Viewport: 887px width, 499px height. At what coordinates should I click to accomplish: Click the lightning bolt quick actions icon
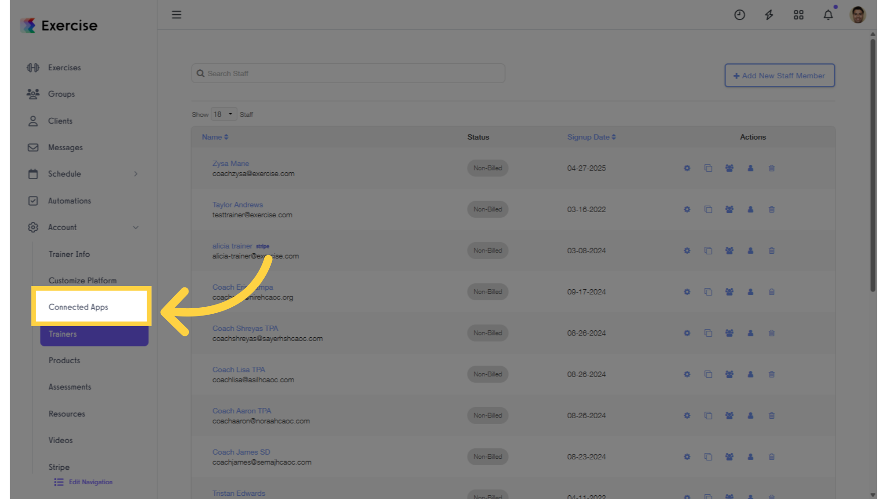769,15
